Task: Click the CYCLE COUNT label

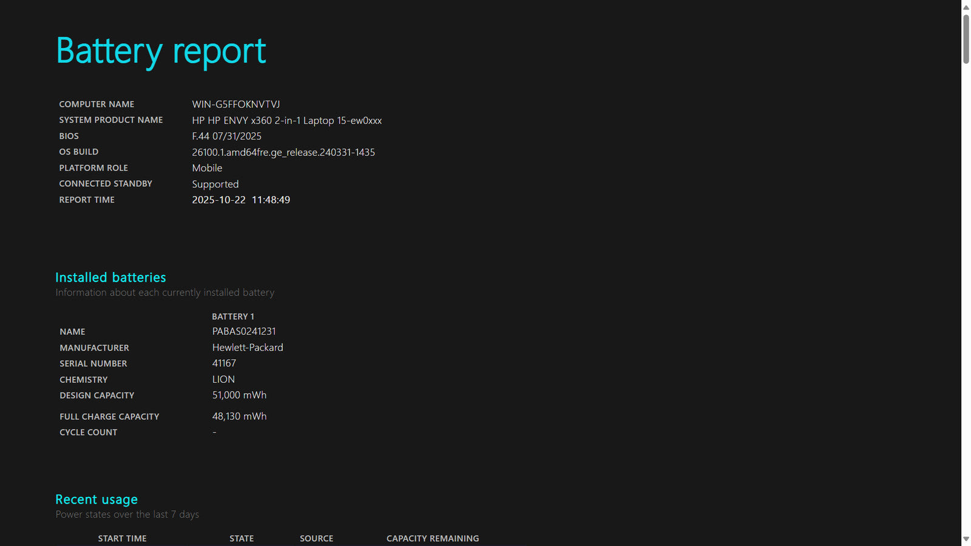Action: tap(89, 433)
